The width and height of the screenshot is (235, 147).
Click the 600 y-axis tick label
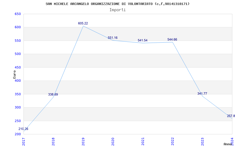(x=18, y=27)
